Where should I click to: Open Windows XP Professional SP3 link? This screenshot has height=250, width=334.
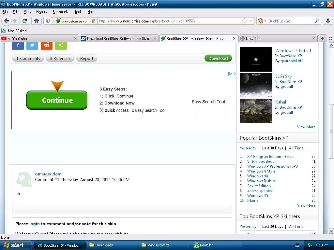click(x=272, y=166)
